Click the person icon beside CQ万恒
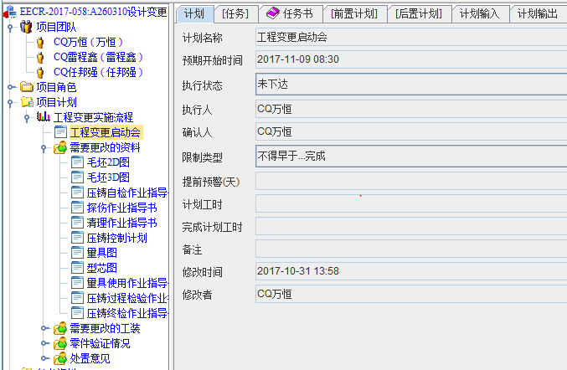This screenshot has width=567, height=370. [40, 43]
